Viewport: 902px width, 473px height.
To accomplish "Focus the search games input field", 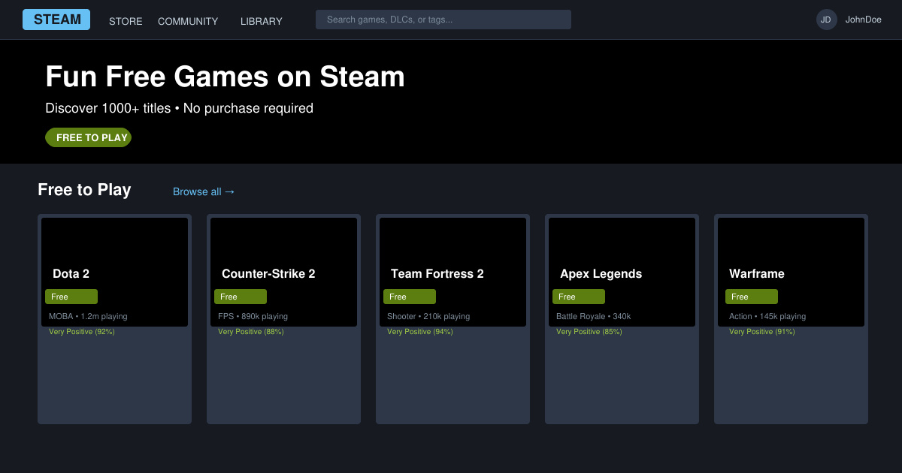I will point(443,20).
